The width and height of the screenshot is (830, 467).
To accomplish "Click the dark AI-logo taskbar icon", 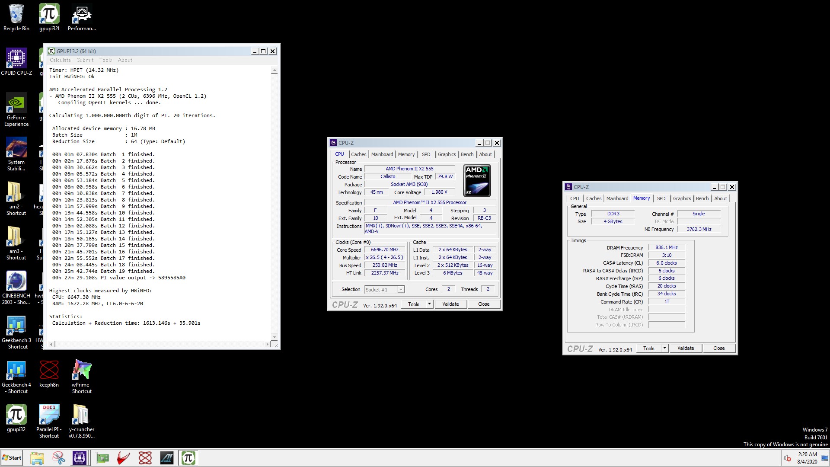I will (x=167, y=458).
